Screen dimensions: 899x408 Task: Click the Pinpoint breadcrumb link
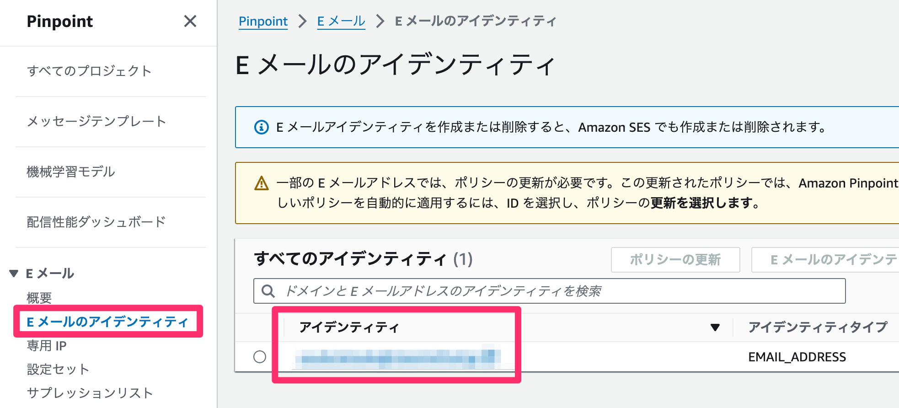(263, 21)
